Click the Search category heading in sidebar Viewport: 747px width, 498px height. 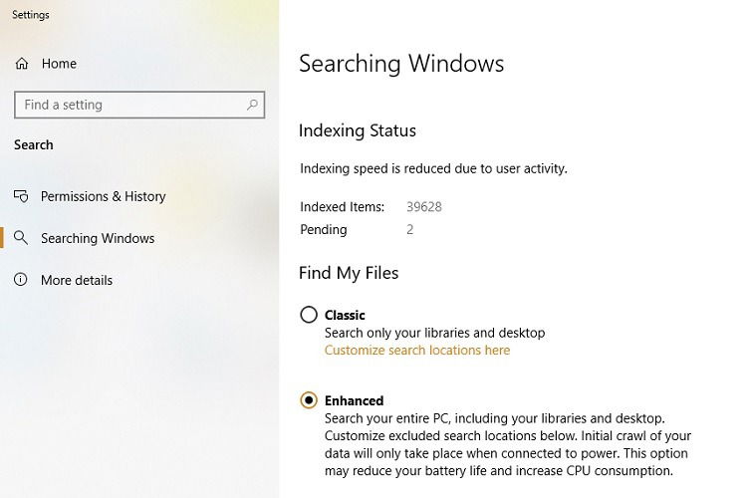pyautogui.click(x=33, y=144)
